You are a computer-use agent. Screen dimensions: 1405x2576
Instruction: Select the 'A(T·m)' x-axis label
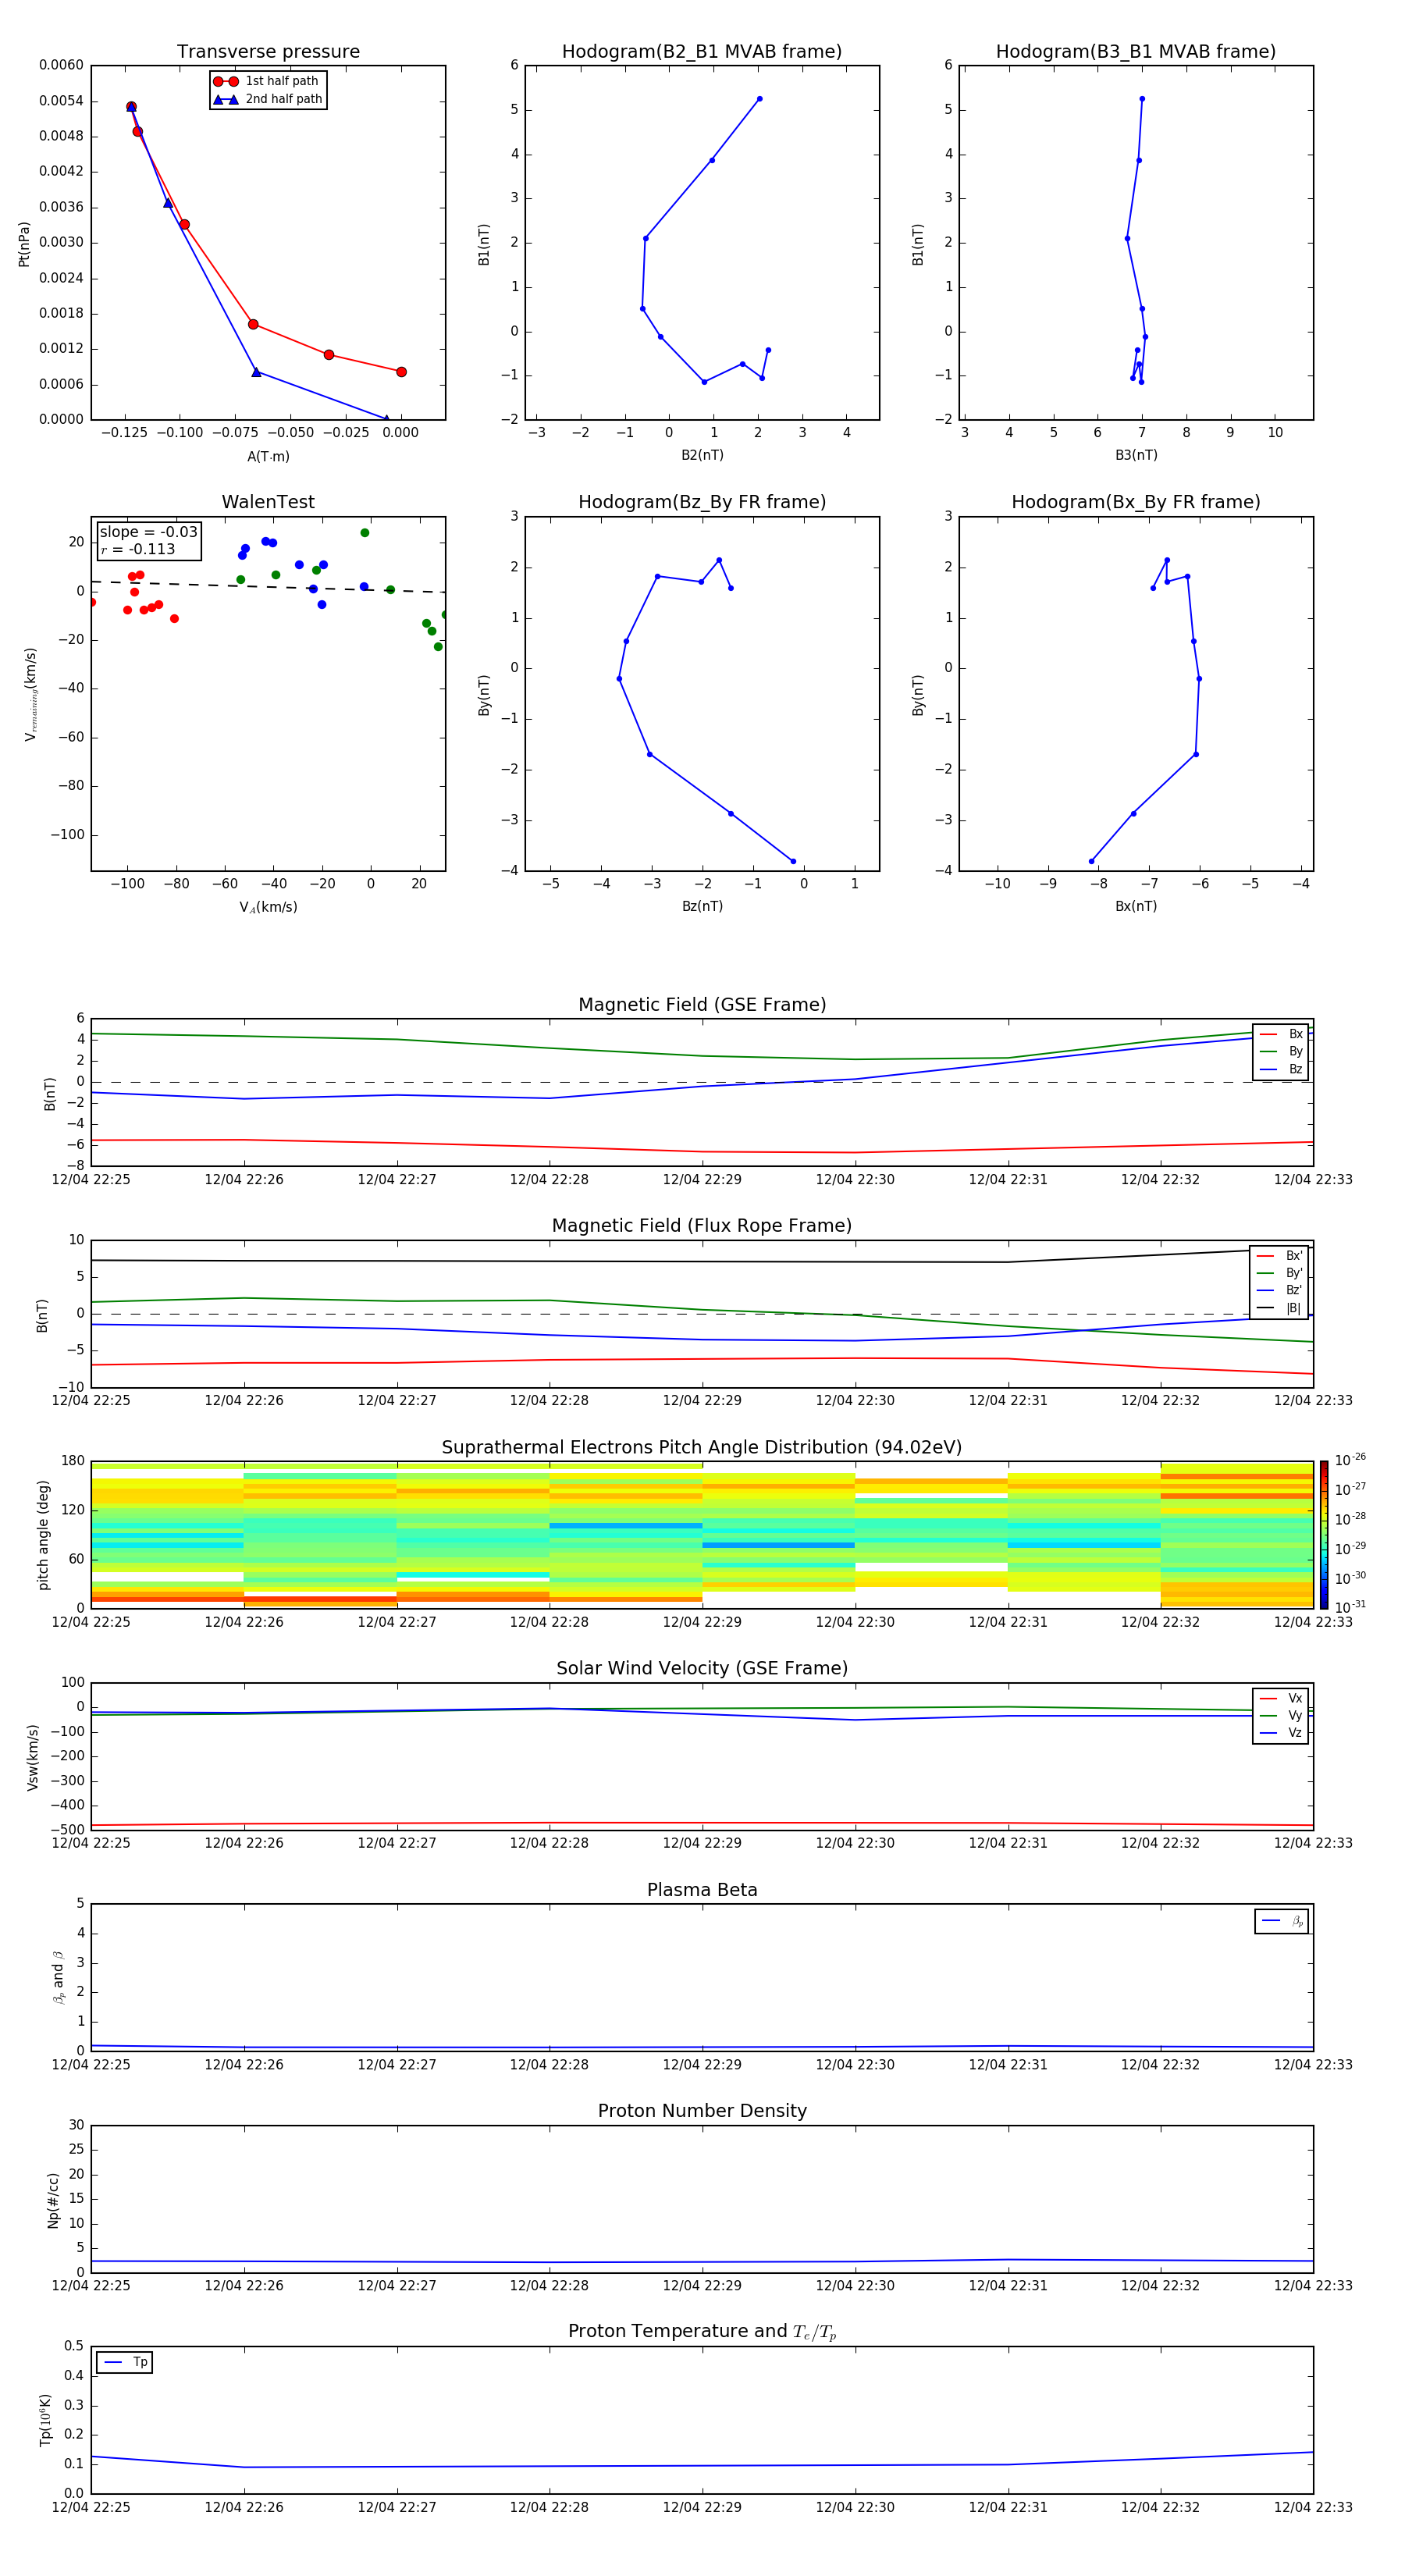268,457
